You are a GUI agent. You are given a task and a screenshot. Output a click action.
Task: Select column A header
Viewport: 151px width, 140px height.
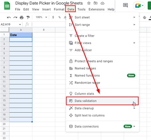pyautogui.click(x=21, y=30)
